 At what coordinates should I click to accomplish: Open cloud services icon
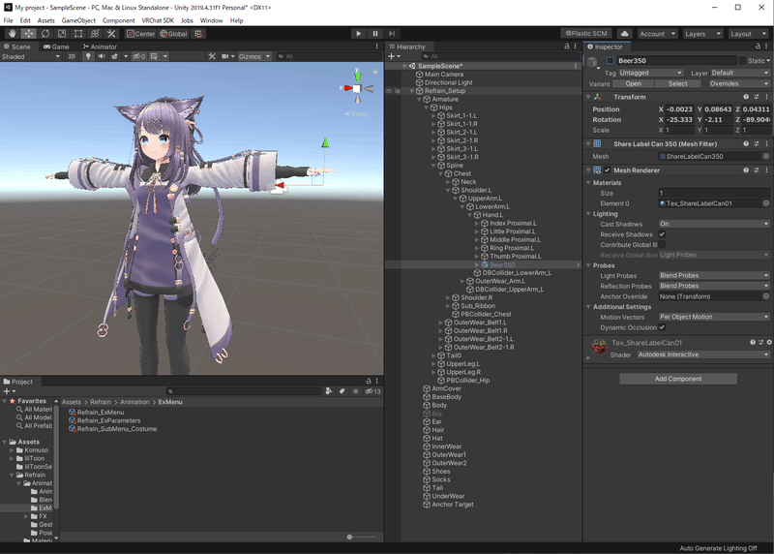[x=624, y=34]
